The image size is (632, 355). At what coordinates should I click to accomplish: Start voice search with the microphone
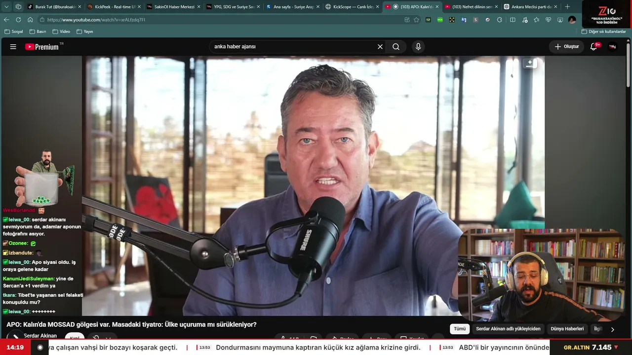tap(418, 47)
